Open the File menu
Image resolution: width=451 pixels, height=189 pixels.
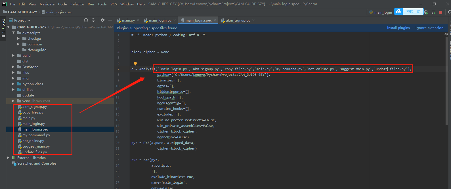[12, 4]
